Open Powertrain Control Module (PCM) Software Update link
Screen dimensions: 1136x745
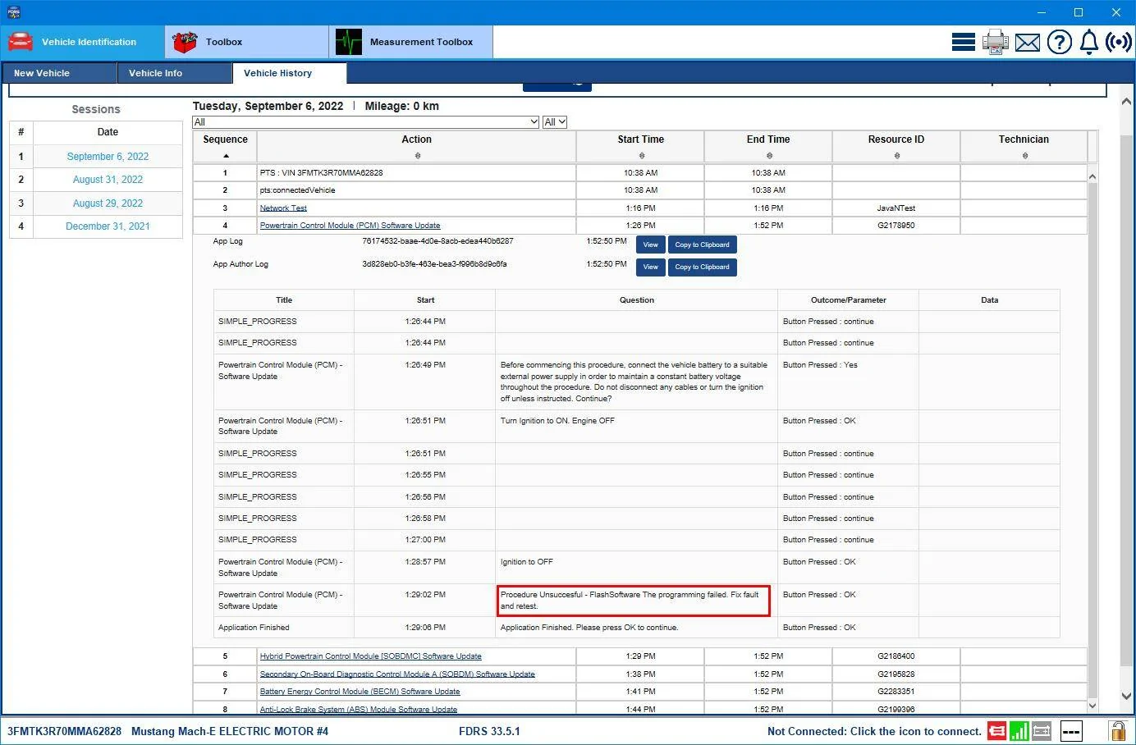point(350,226)
